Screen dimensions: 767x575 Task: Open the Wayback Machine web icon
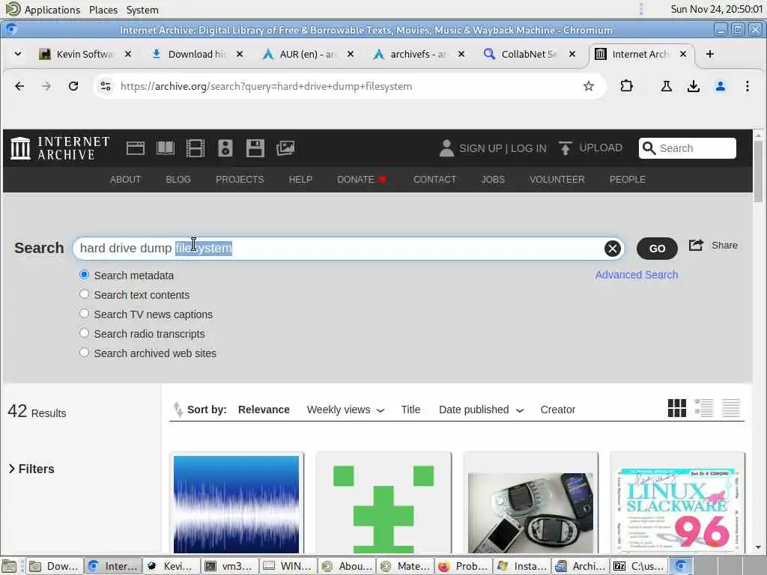coord(136,148)
